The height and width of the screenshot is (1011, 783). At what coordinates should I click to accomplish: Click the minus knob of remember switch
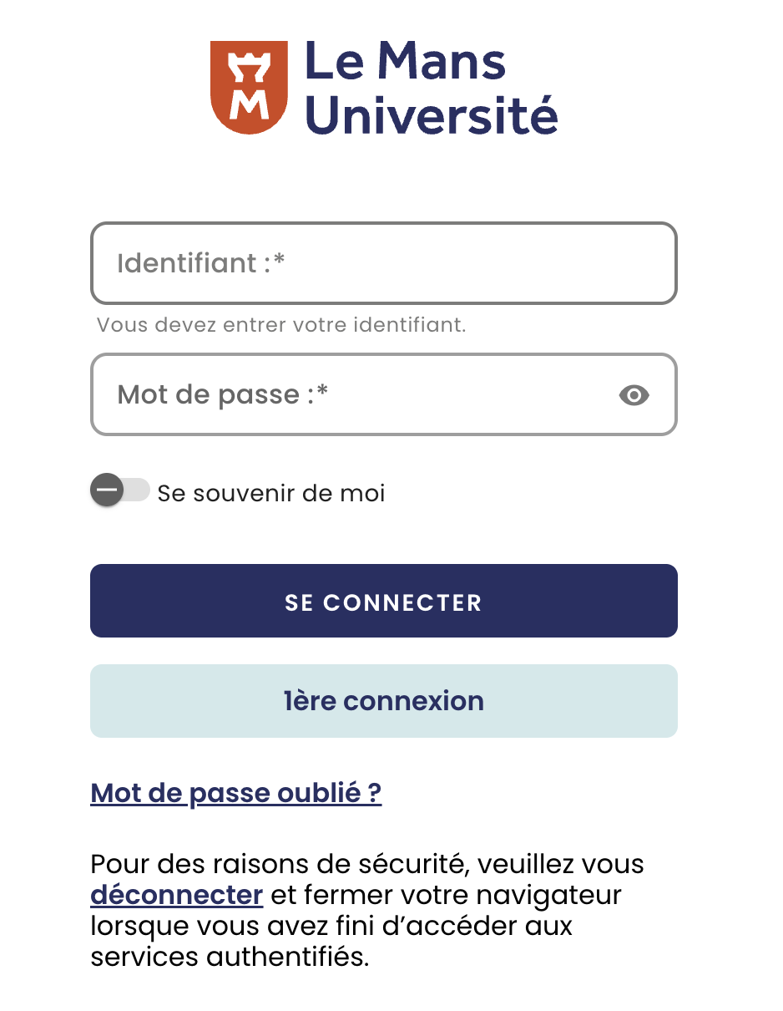(107, 490)
